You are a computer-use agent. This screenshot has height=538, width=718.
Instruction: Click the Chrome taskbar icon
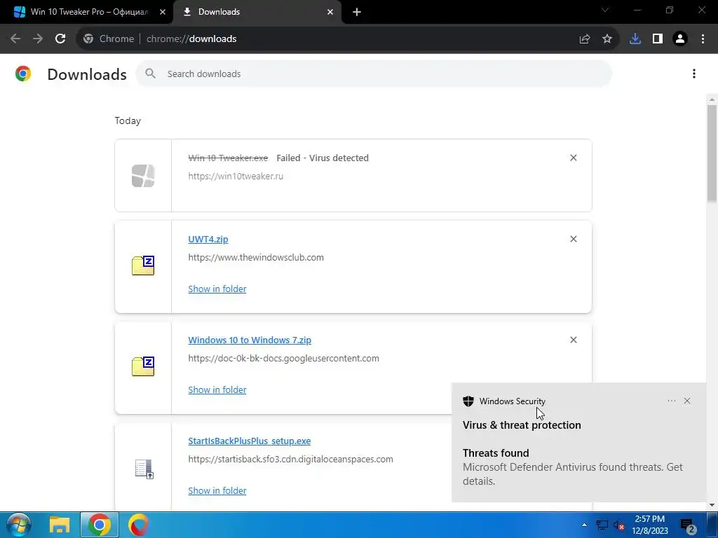click(100, 525)
